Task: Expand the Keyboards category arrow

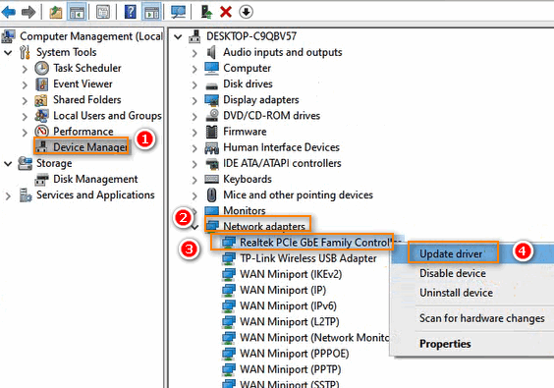Action: click(194, 180)
